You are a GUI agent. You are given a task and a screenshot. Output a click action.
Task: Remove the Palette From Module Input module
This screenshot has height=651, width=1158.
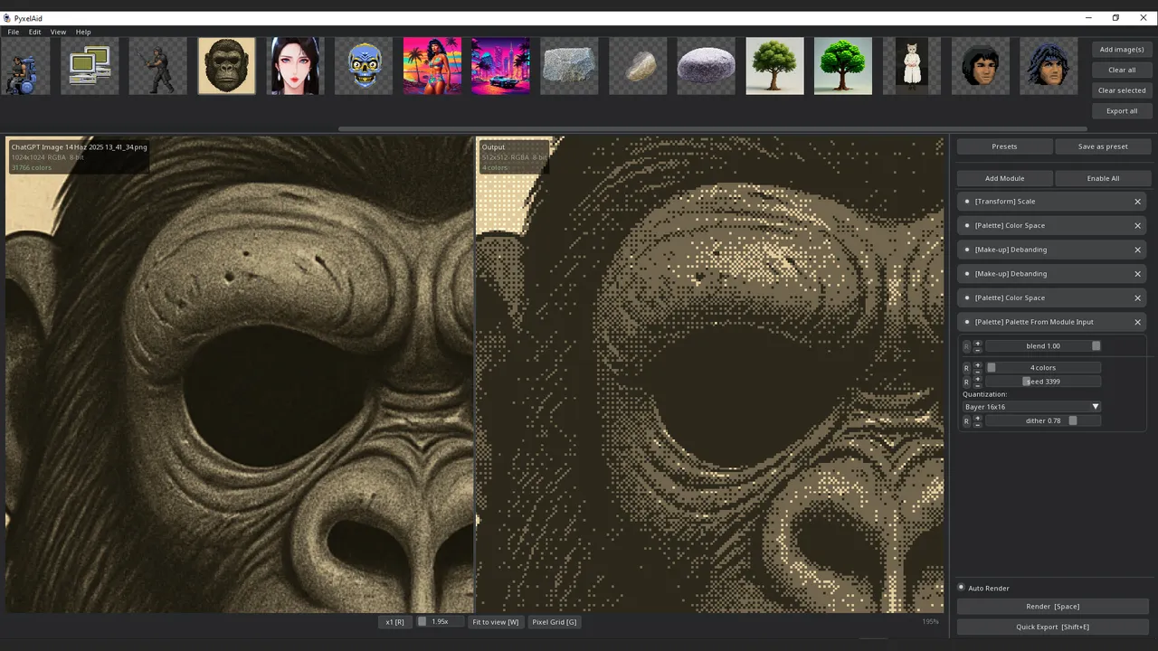click(x=1137, y=322)
